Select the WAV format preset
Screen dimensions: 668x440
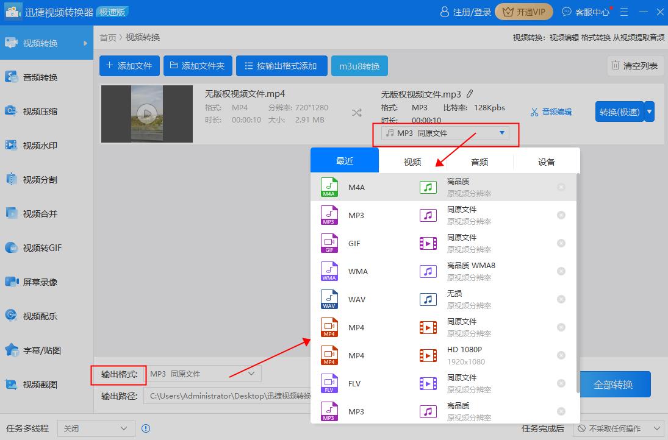pyautogui.click(x=358, y=299)
